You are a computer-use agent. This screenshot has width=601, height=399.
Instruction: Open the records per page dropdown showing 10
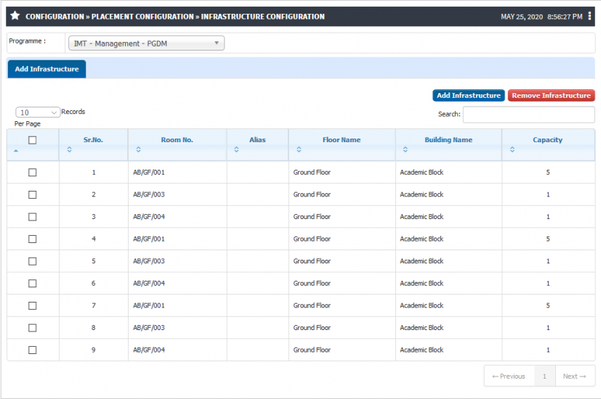point(38,112)
